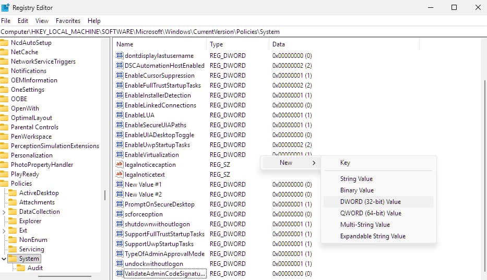Select the Policies key
Viewport: 487px width, 280px height.
coord(21,184)
